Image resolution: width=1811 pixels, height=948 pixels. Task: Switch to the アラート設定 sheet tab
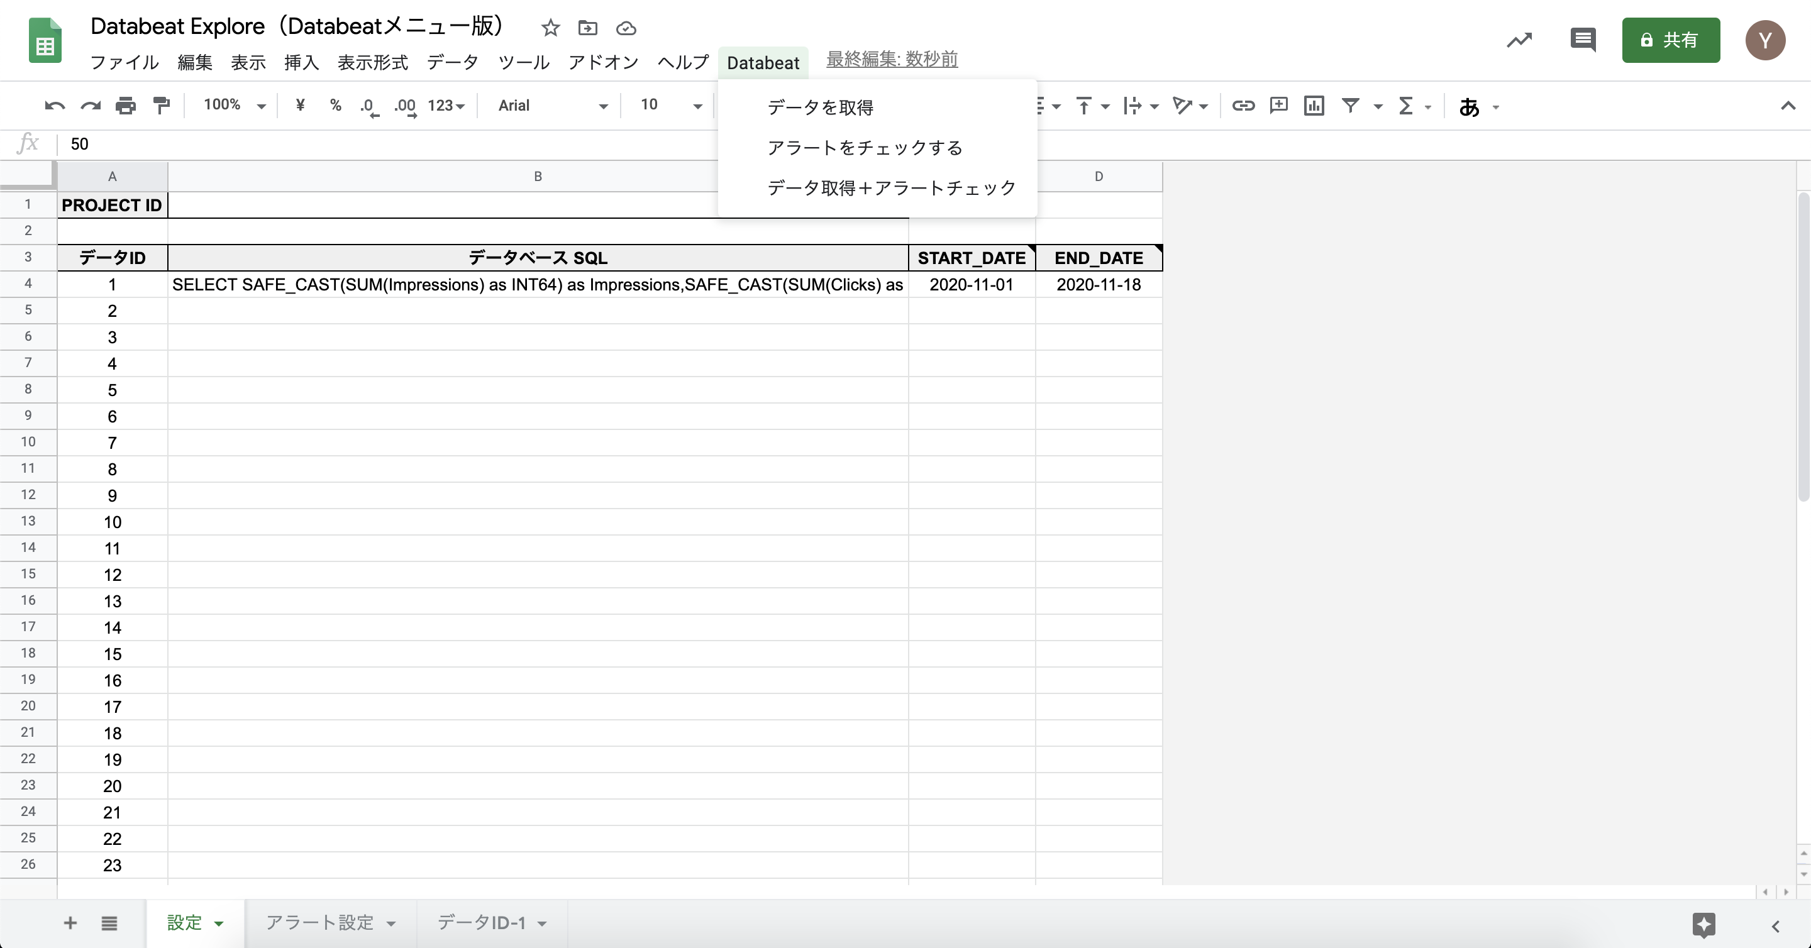coord(319,923)
